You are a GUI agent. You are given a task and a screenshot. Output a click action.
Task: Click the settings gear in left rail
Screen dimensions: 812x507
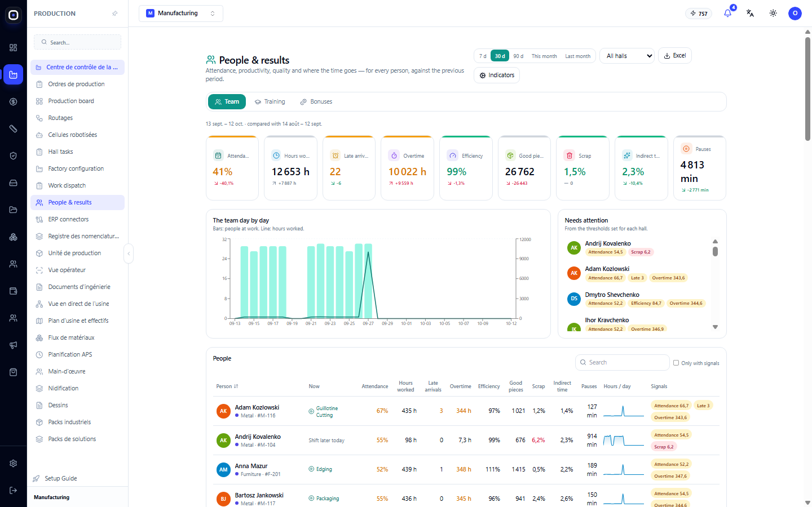tap(14, 463)
